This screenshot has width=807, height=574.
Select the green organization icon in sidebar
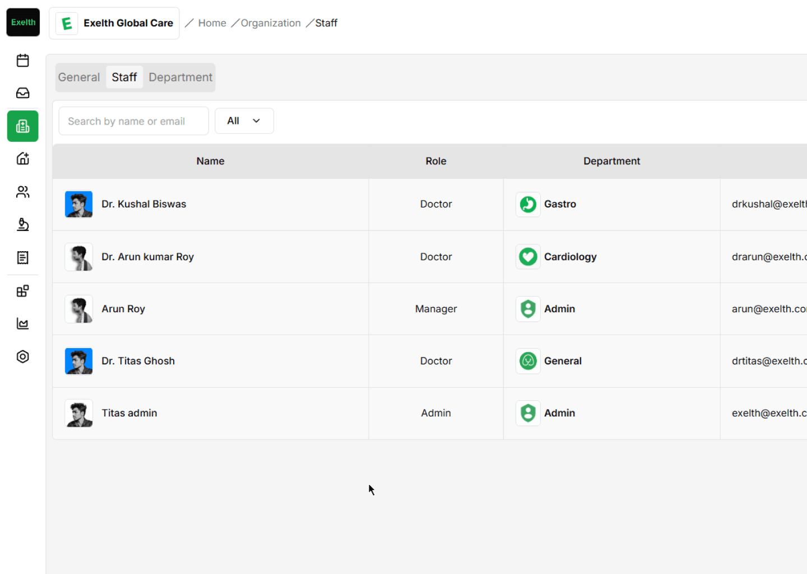[23, 126]
